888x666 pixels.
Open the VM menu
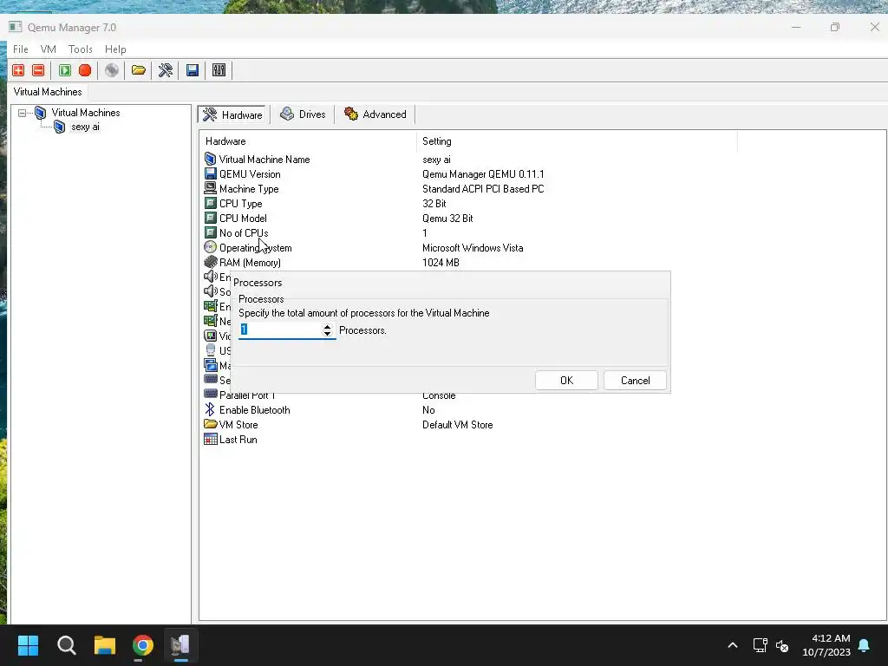(49, 49)
